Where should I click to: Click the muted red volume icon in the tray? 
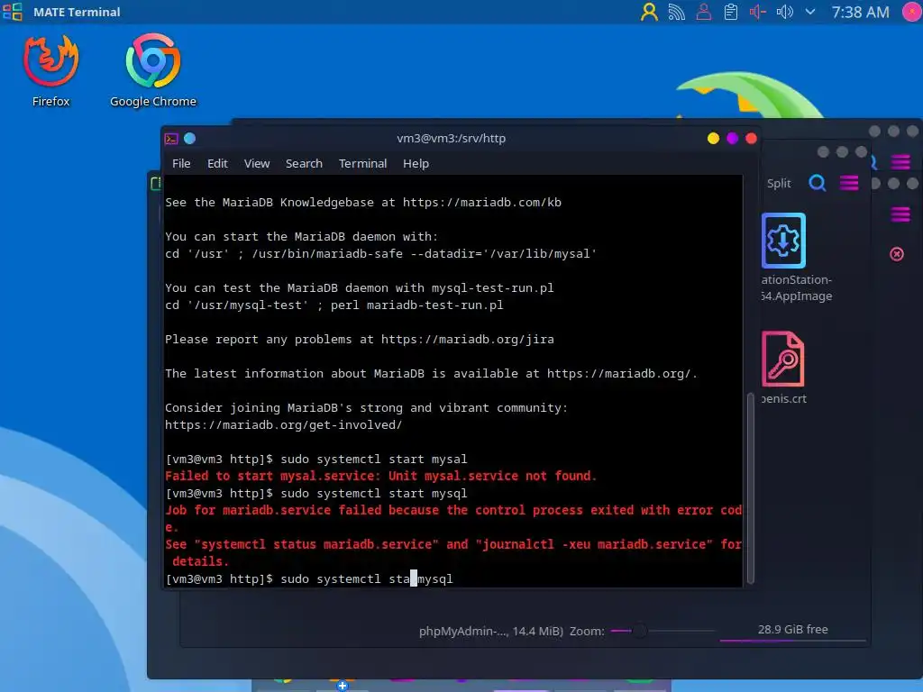pos(757,12)
